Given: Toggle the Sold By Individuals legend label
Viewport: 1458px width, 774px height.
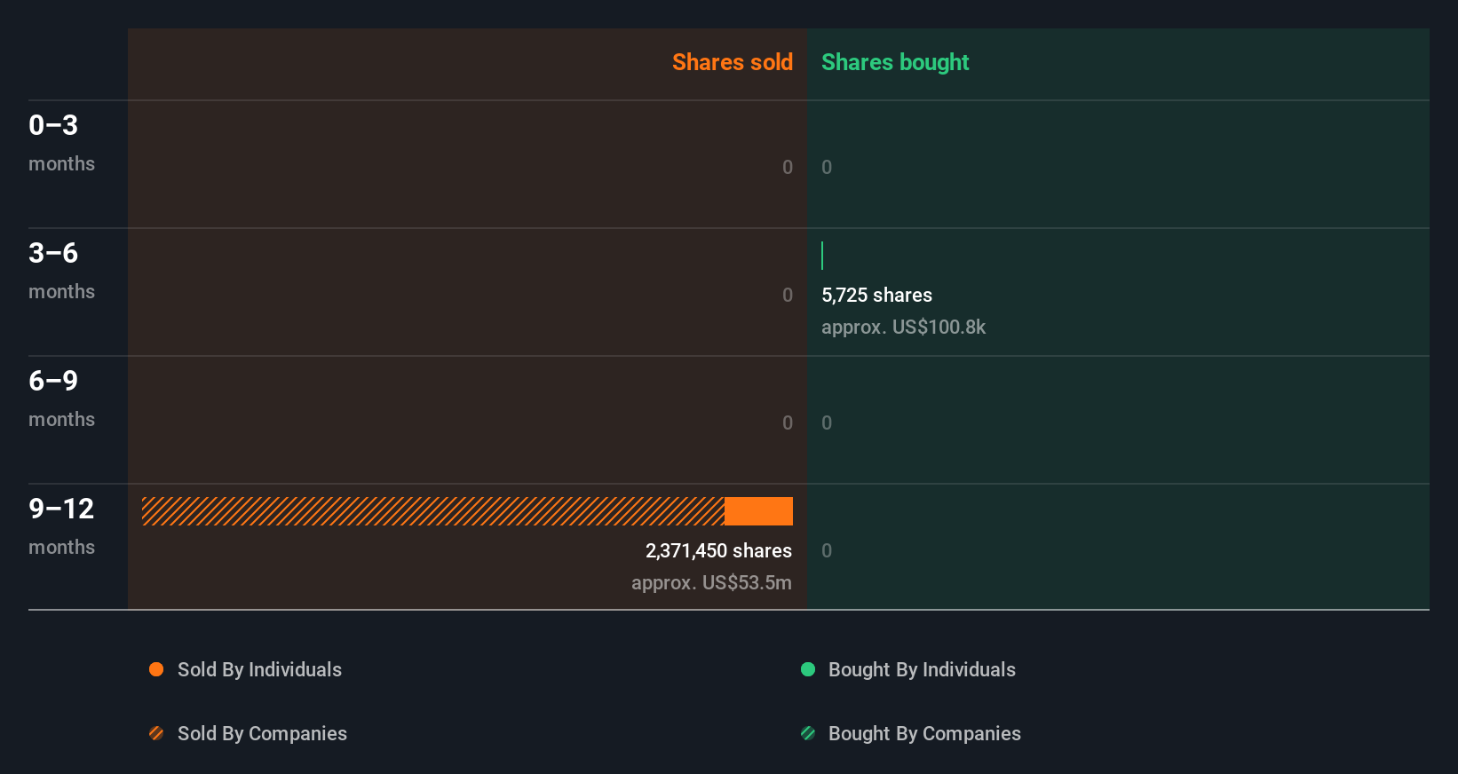Looking at the screenshot, I should [x=259, y=669].
